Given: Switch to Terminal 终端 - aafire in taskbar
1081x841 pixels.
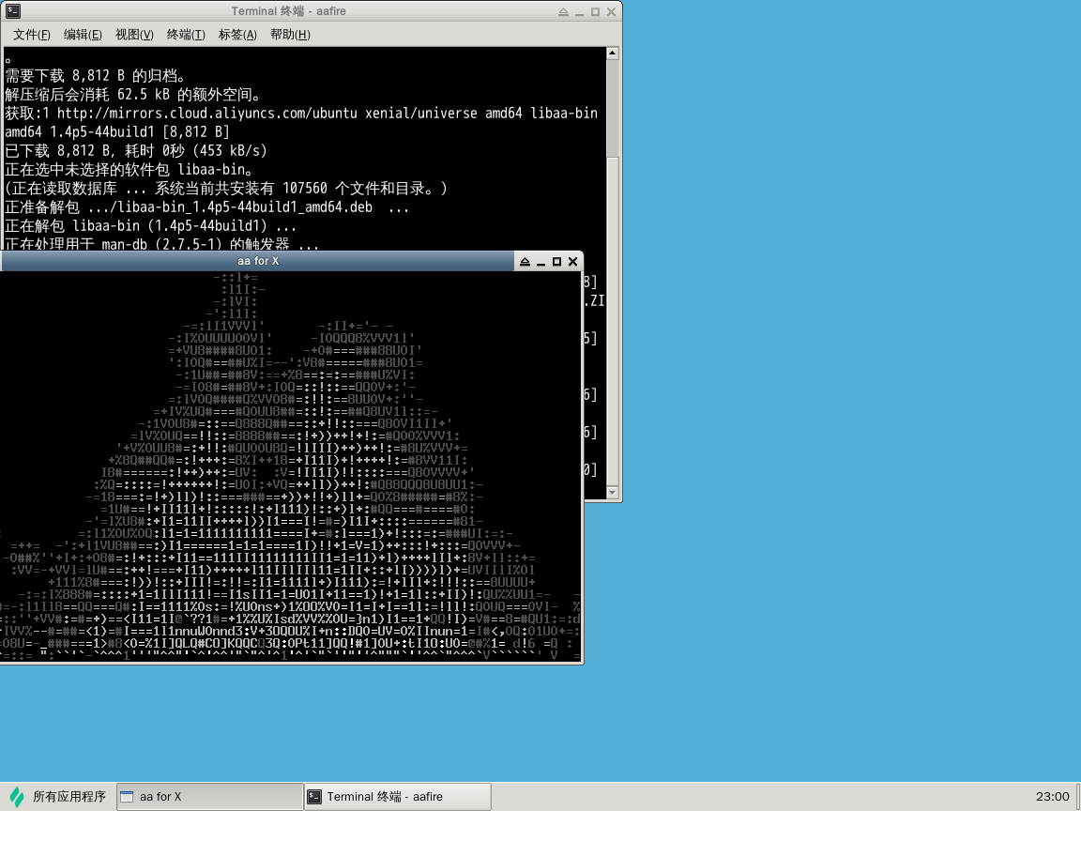Looking at the screenshot, I should point(398,797).
